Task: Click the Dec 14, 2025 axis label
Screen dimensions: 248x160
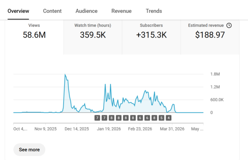Action: 77,129
